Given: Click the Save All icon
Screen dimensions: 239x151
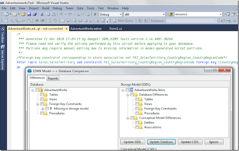Looking at the screenshot, I should (x=35, y=14).
